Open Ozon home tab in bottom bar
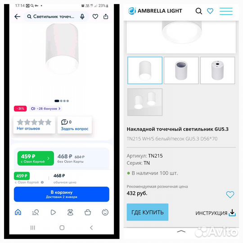243x243 pixels. (18, 212)
